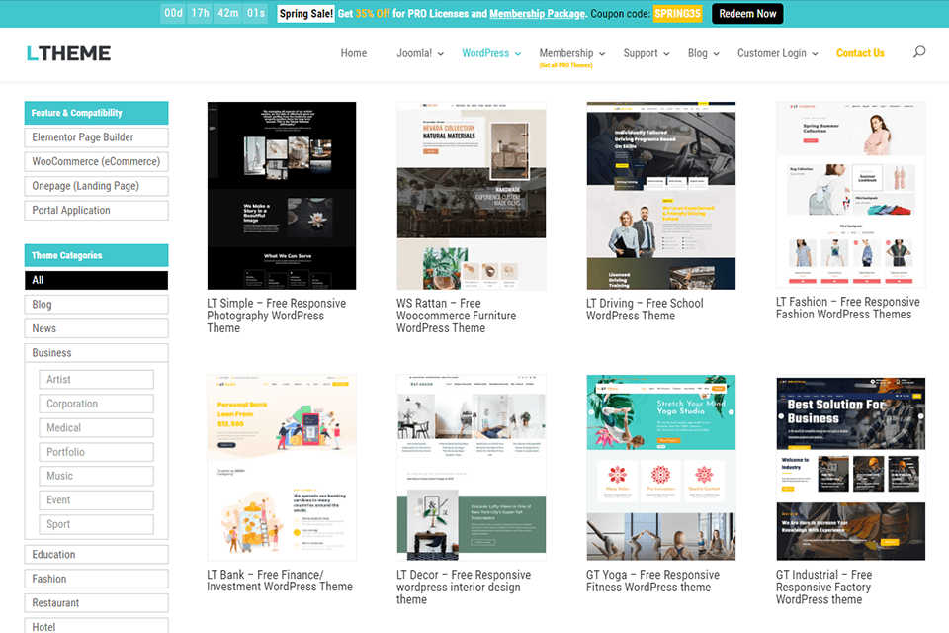Expand the Support menu chevron
This screenshot has width=949, height=633.
[666, 54]
